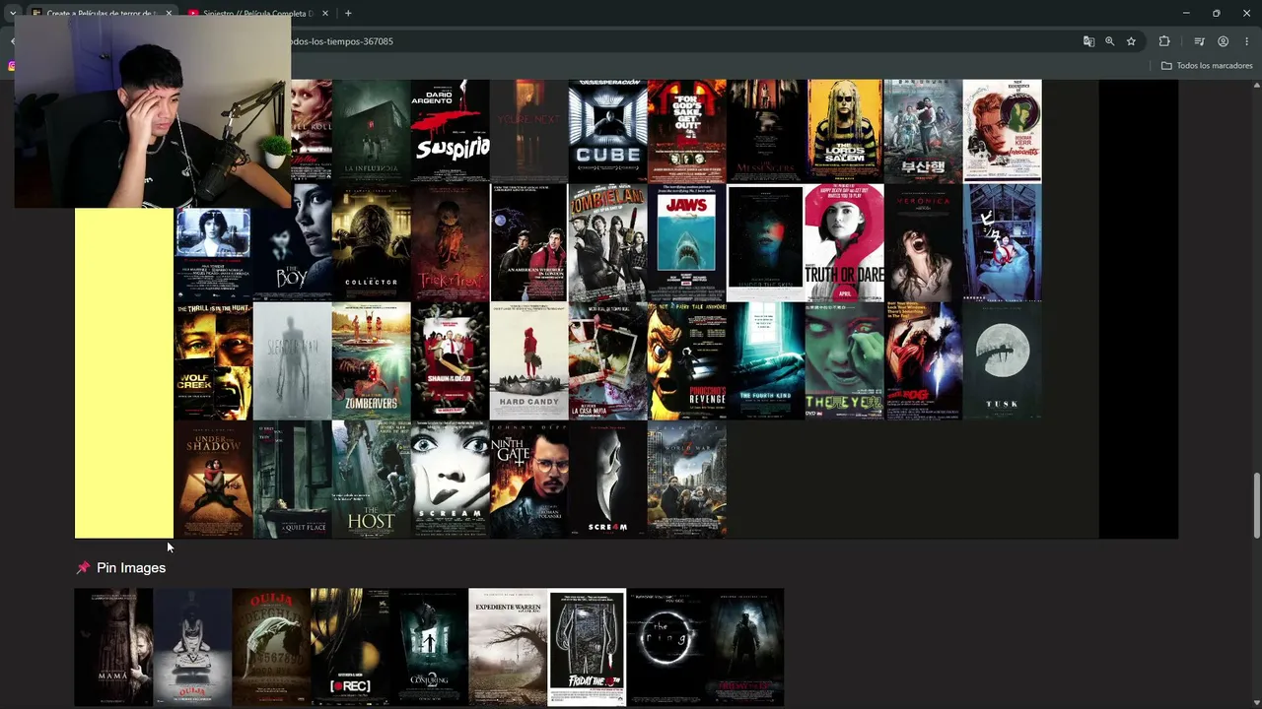Viewport: 1262px width, 709px height.
Task: Pick the white Friday the 13th poster
Action: click(587, 647)
